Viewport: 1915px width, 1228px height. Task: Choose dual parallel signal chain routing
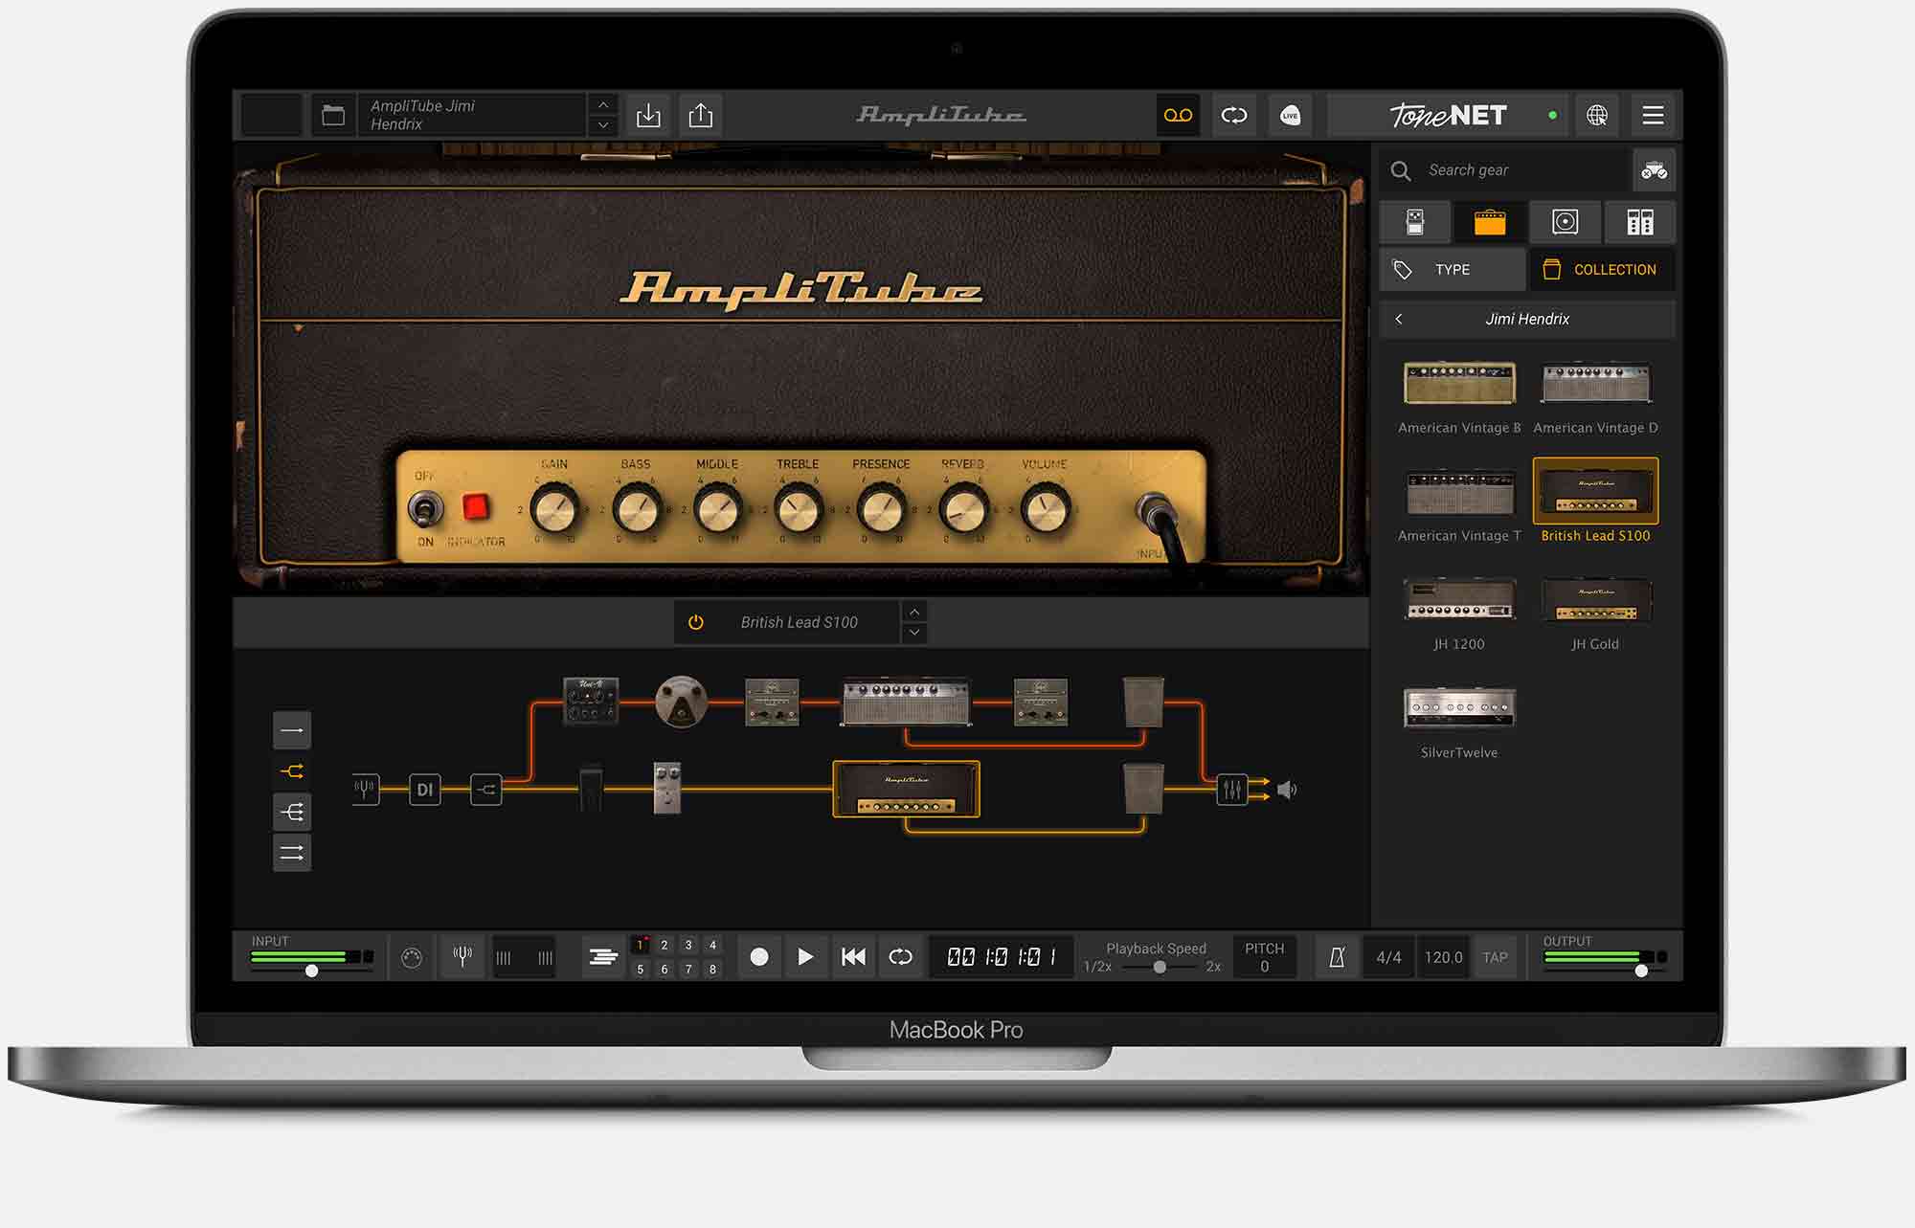pos(292,852)
